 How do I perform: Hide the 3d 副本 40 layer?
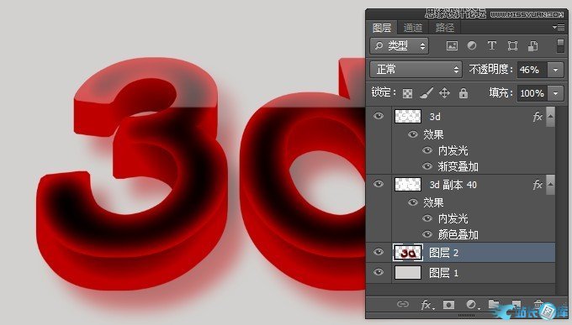[379, 184]
